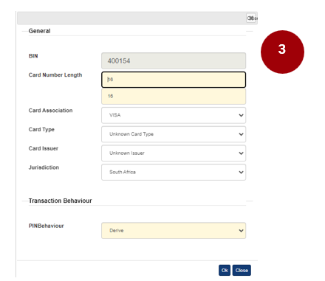Image resolution: width=325 pixels, height=281 pixels.
Task: Click the Unknown Card Type chevron arrow
Action: coord(241,134)
